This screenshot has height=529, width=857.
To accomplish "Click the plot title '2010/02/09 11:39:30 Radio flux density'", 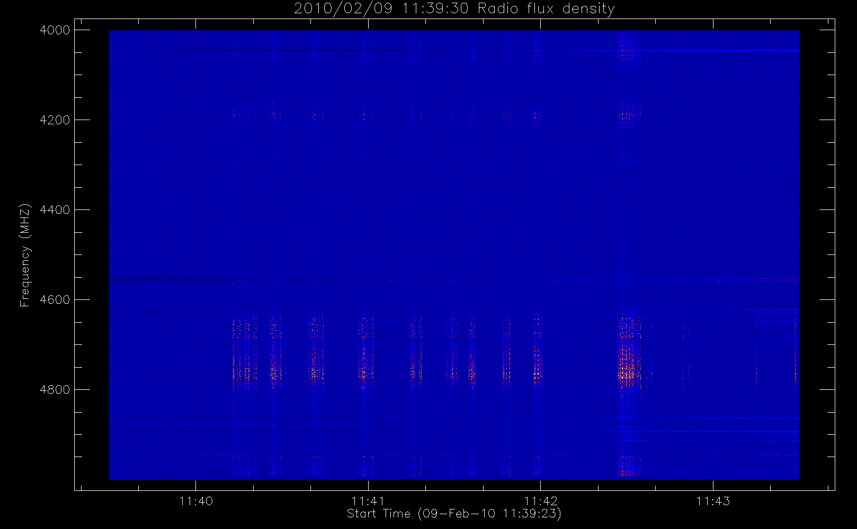I will click(454, 9).
